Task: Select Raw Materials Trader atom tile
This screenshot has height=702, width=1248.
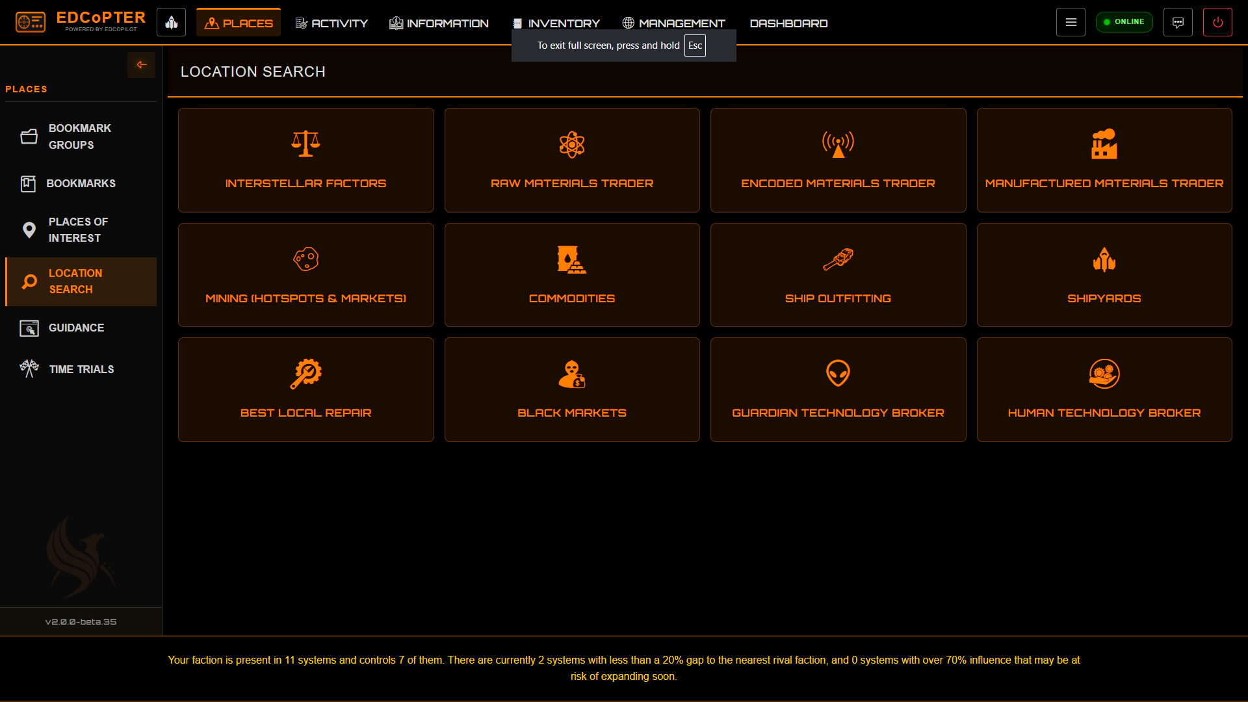Action: pos(572,160)
